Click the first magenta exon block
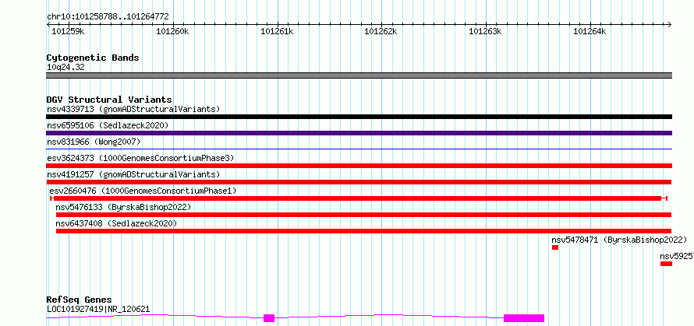Image resolution: width=694 pixels, height=326 pixels. (269, 318)
